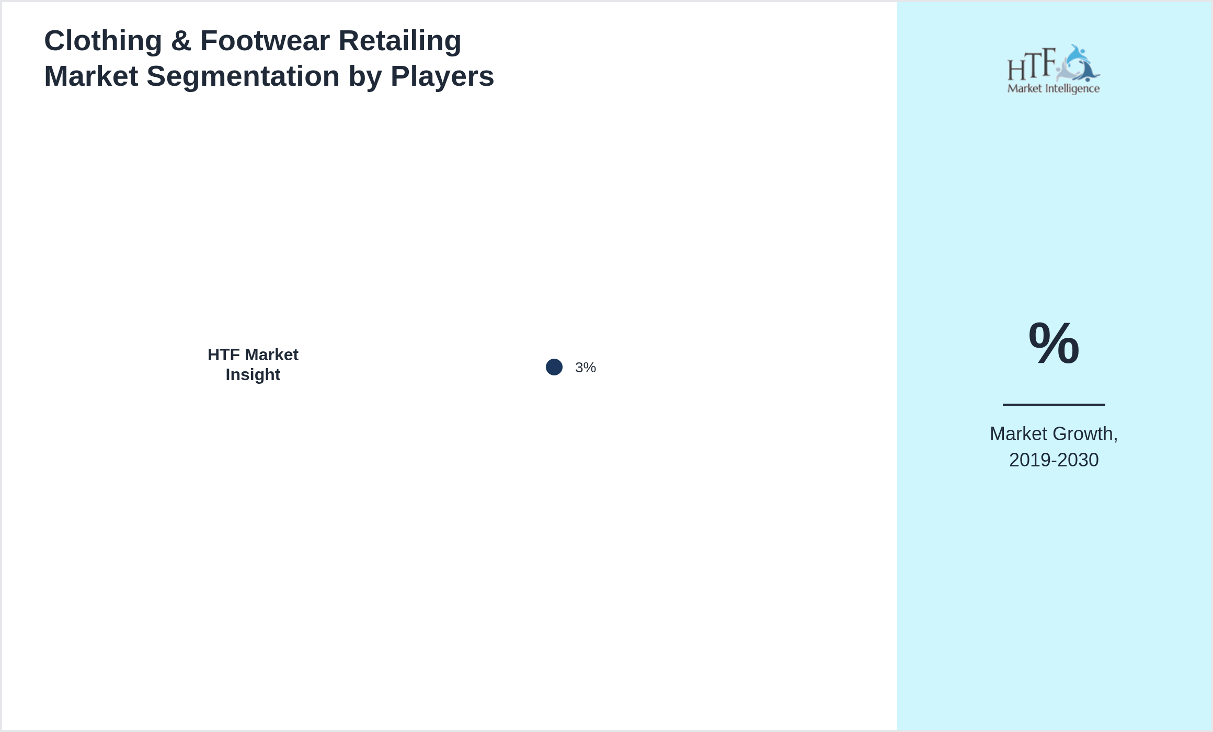Image resolution: width=1213 pixels, height=732 pixels.
Task: Select the 3% legend label
Action: (586, 368)
